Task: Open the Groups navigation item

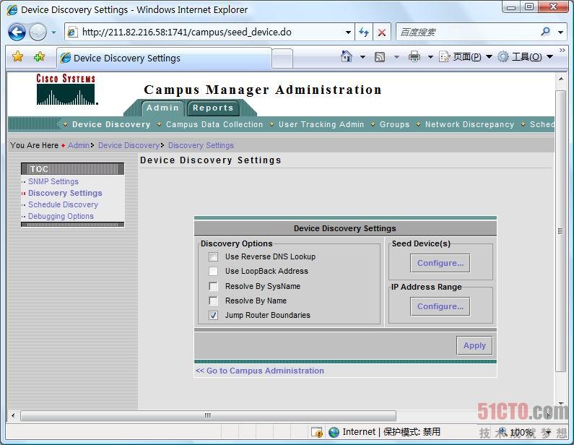Action: point(395,124)
